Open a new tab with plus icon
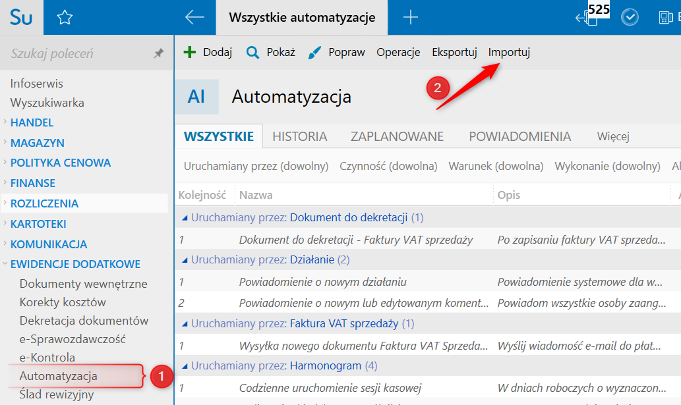The width and height of the screenshot is (681, 405). click(x=411, y=18)
